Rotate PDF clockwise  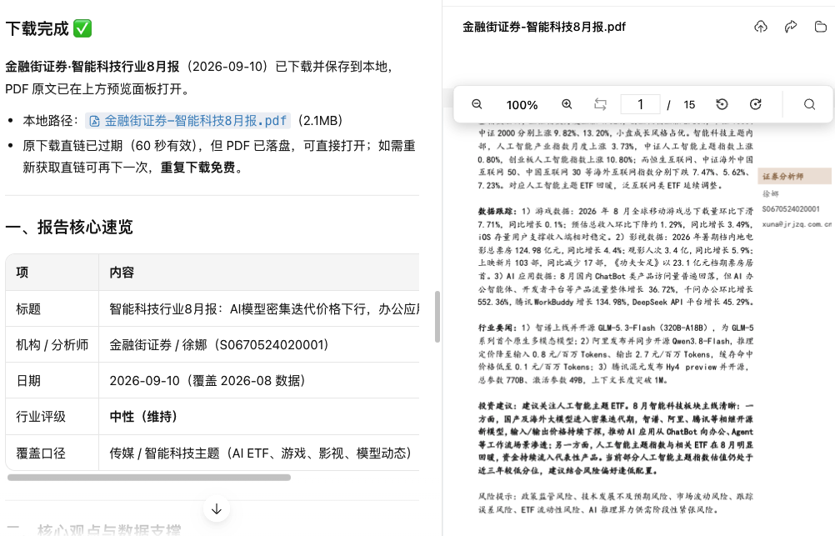coord(755,104)
